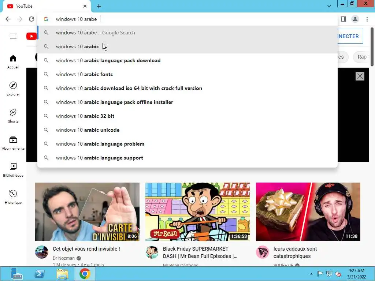Click the Dr Nozman channel avatar
This screenshot has width=375, height=281.
click(x=42, y=252)
